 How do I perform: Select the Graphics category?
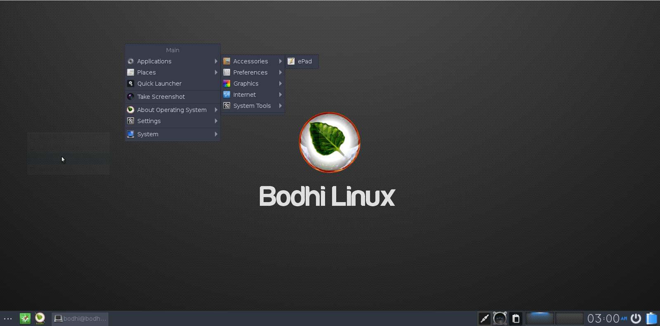[x=253, y=84]
